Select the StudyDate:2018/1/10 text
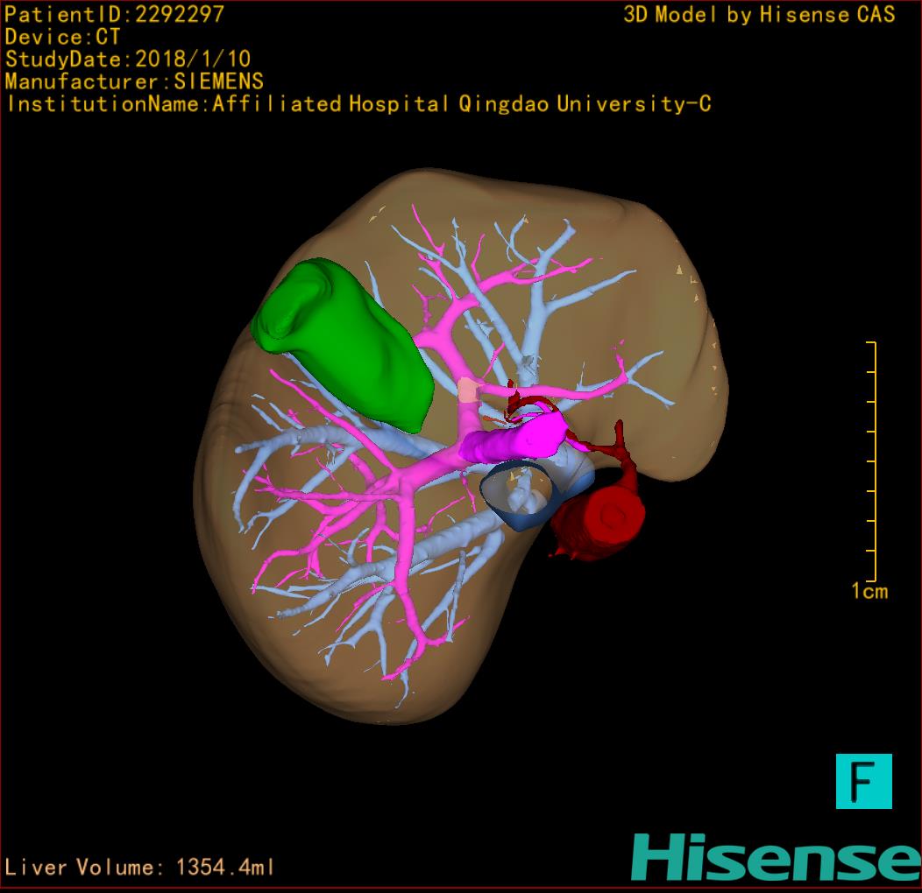This screenshot has height=893, width=922. point(128,60)
